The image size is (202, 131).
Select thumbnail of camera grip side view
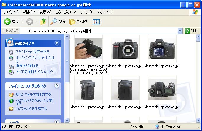tap(125, 90)
